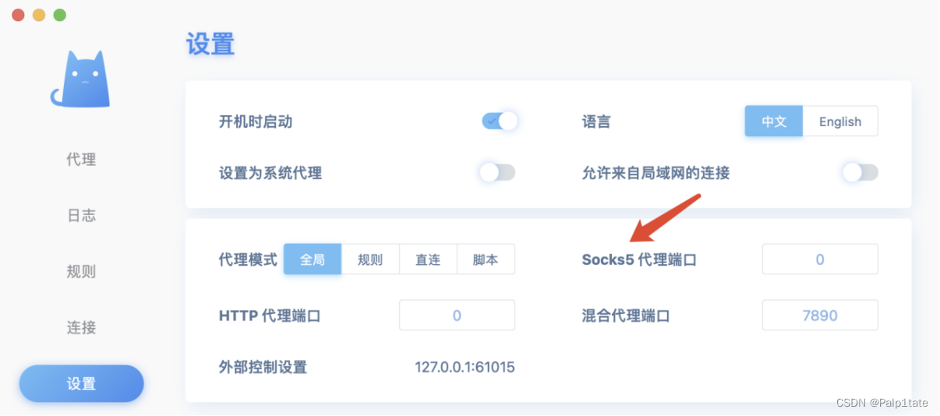The height and width of the screenshot is (416, 940).
Task: Switch language to 中文
Action: [773, 122]
